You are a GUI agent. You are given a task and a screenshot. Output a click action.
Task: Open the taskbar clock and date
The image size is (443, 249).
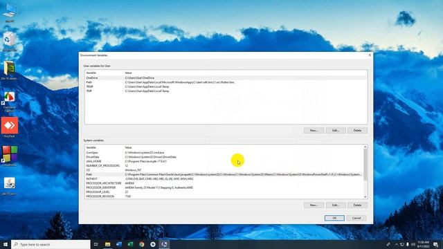point(423,244)
